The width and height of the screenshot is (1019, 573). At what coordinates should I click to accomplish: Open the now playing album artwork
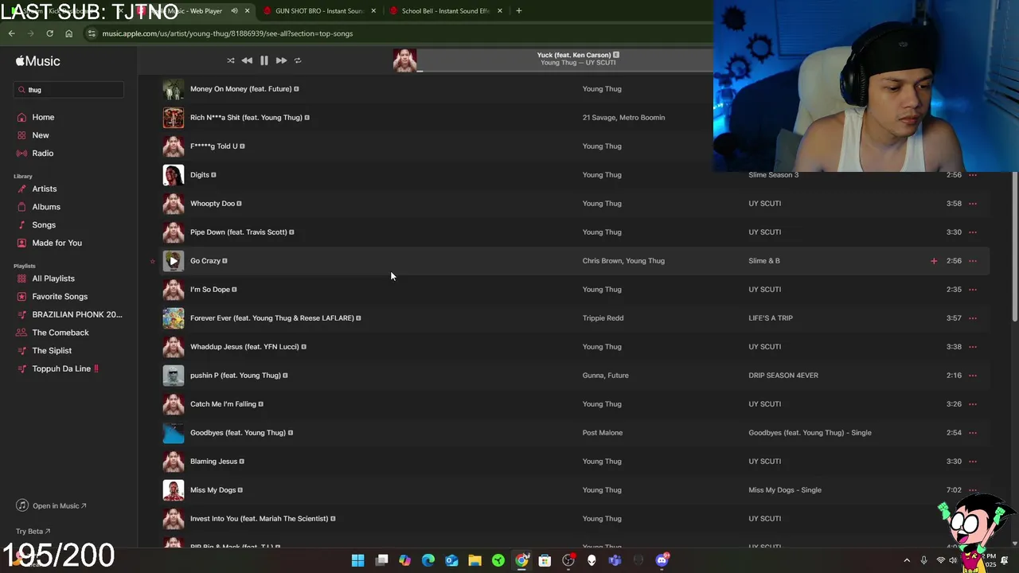[x=404, y=60]
